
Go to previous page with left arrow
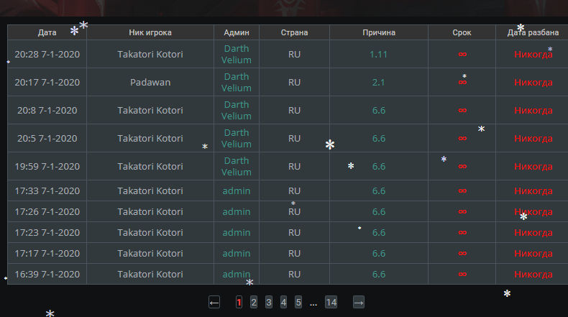point(214,303)
